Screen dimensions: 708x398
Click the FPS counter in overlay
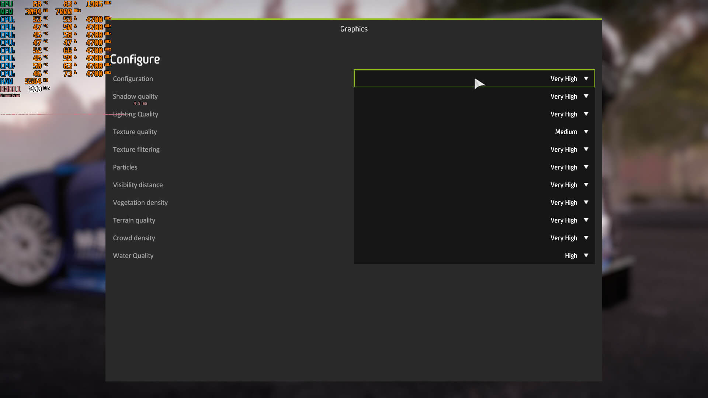pyautogui.click(x=35, y=89)
